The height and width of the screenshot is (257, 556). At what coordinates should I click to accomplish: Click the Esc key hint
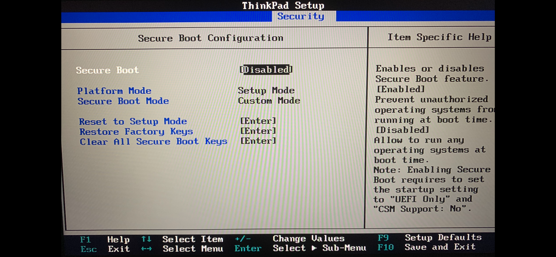(89, 249)
